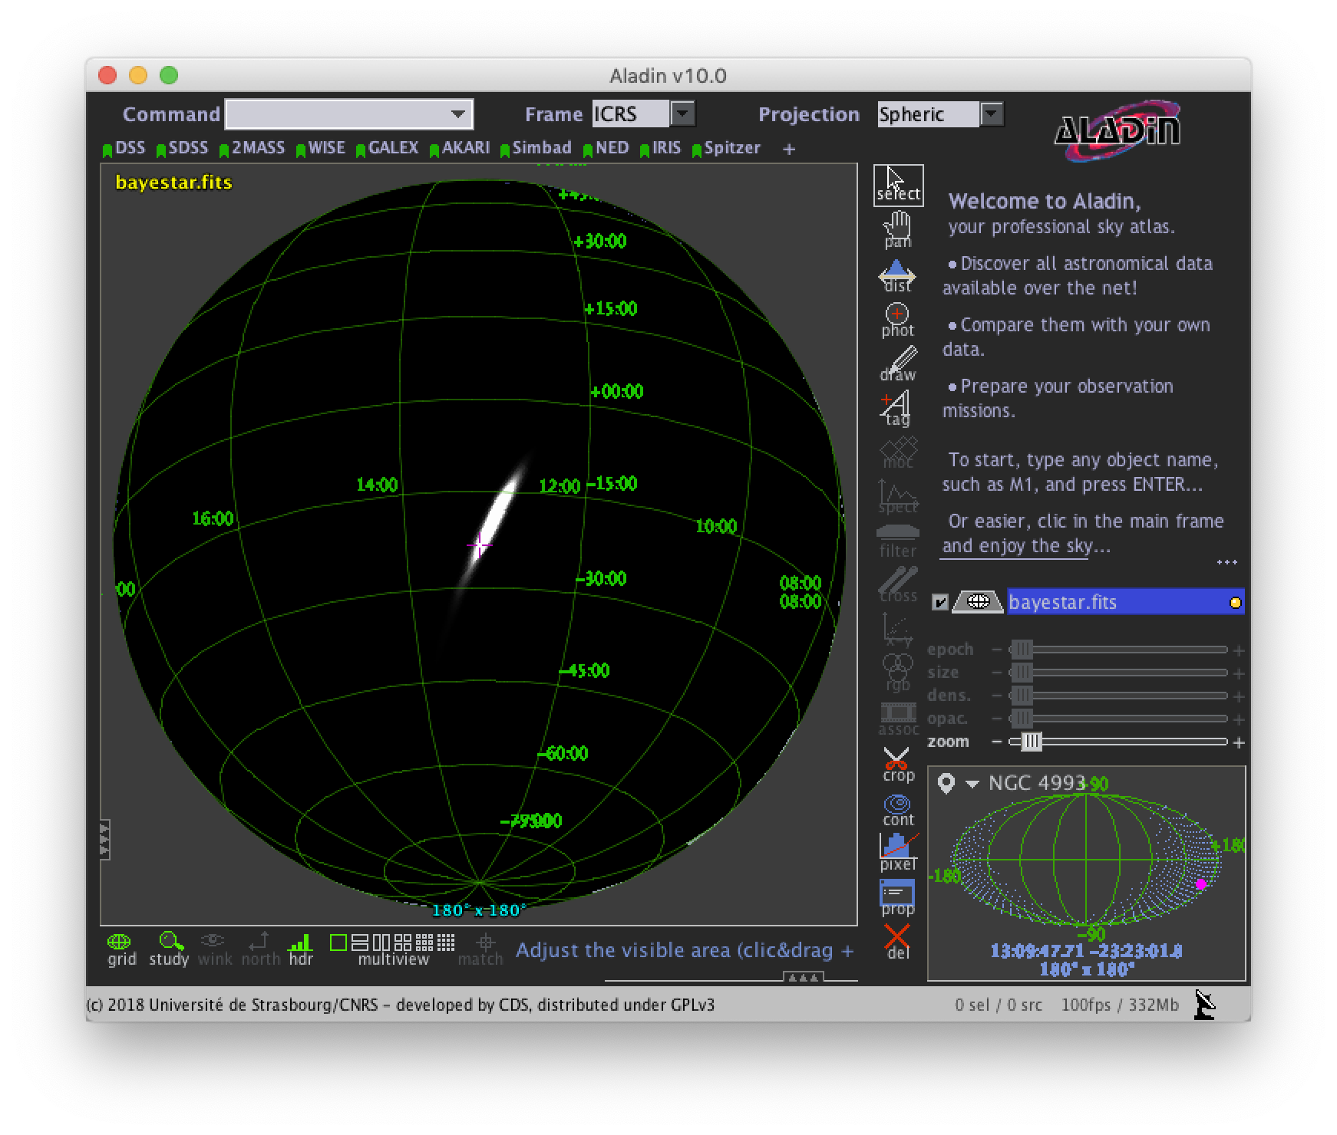Switch to single-view multiview layout
Screen dimensions: 1337x1135
pyautogui.click(x=338, y=943)
